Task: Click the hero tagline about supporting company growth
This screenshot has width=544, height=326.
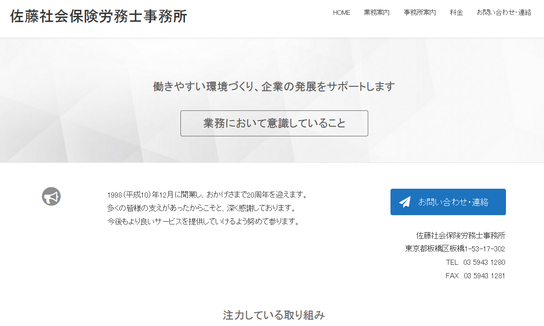Action: pos(274,86)
